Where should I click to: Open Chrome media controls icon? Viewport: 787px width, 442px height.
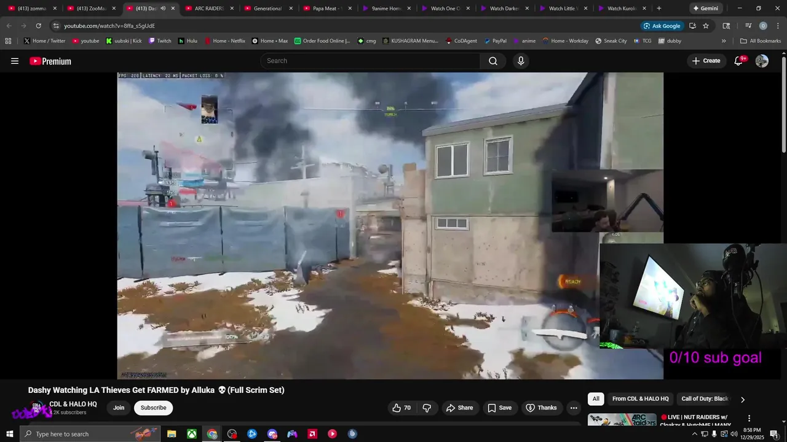(x=748, y=26)
